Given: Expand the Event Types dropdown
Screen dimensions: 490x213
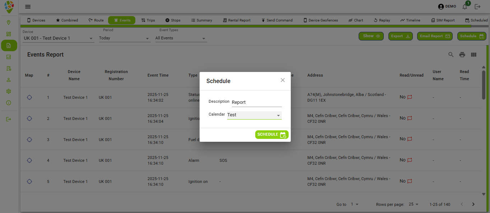Looking at the screenshot, I should click(181, 38).
